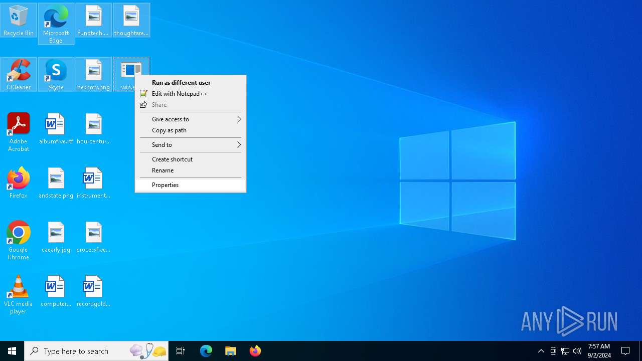Choose Rename from the context menu
642x361 pixels.
(x=191, y=170)
